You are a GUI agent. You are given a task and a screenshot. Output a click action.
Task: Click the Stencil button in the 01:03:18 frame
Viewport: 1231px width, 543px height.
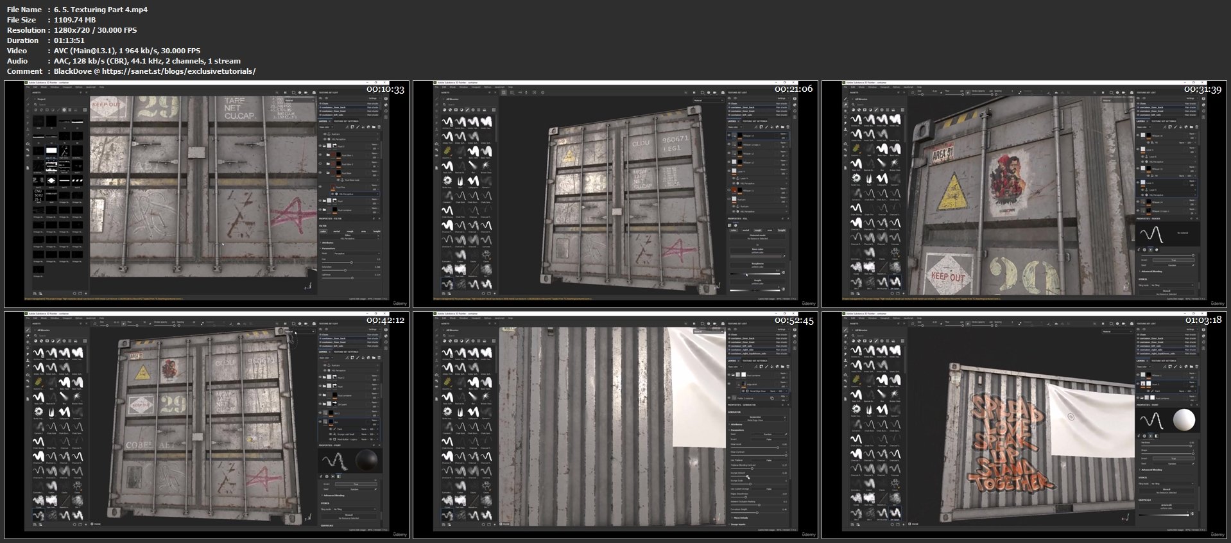click(1167, 491)
